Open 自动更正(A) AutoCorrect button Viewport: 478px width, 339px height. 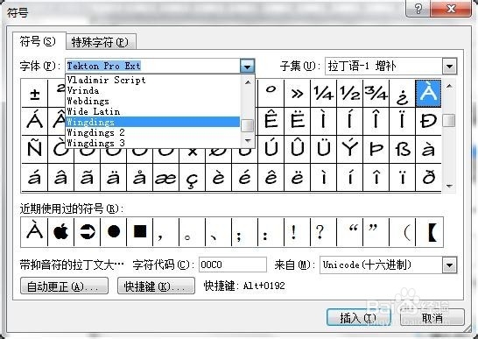tap(64, 286)
